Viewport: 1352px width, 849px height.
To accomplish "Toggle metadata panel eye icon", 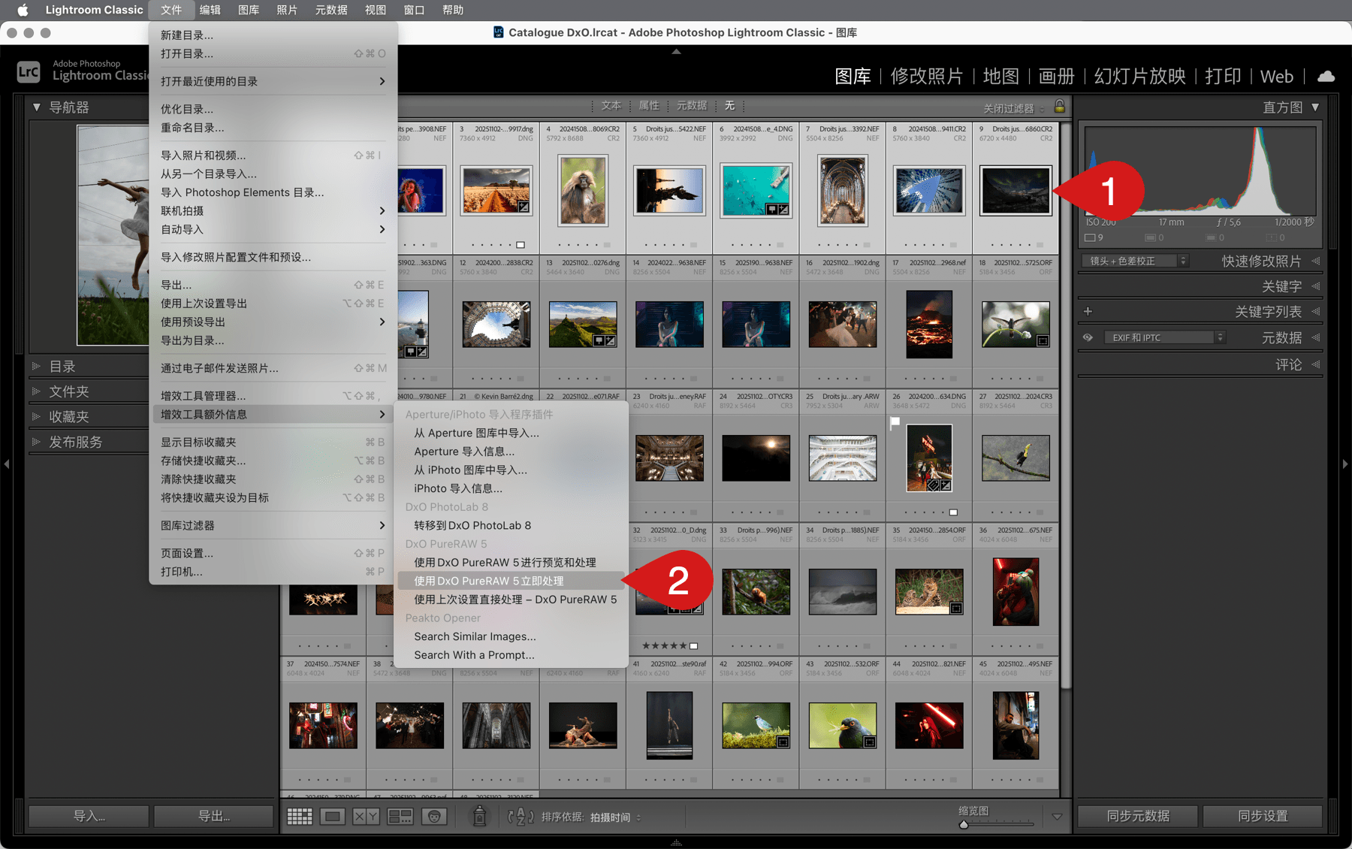I will click(x=1088, y=337).
